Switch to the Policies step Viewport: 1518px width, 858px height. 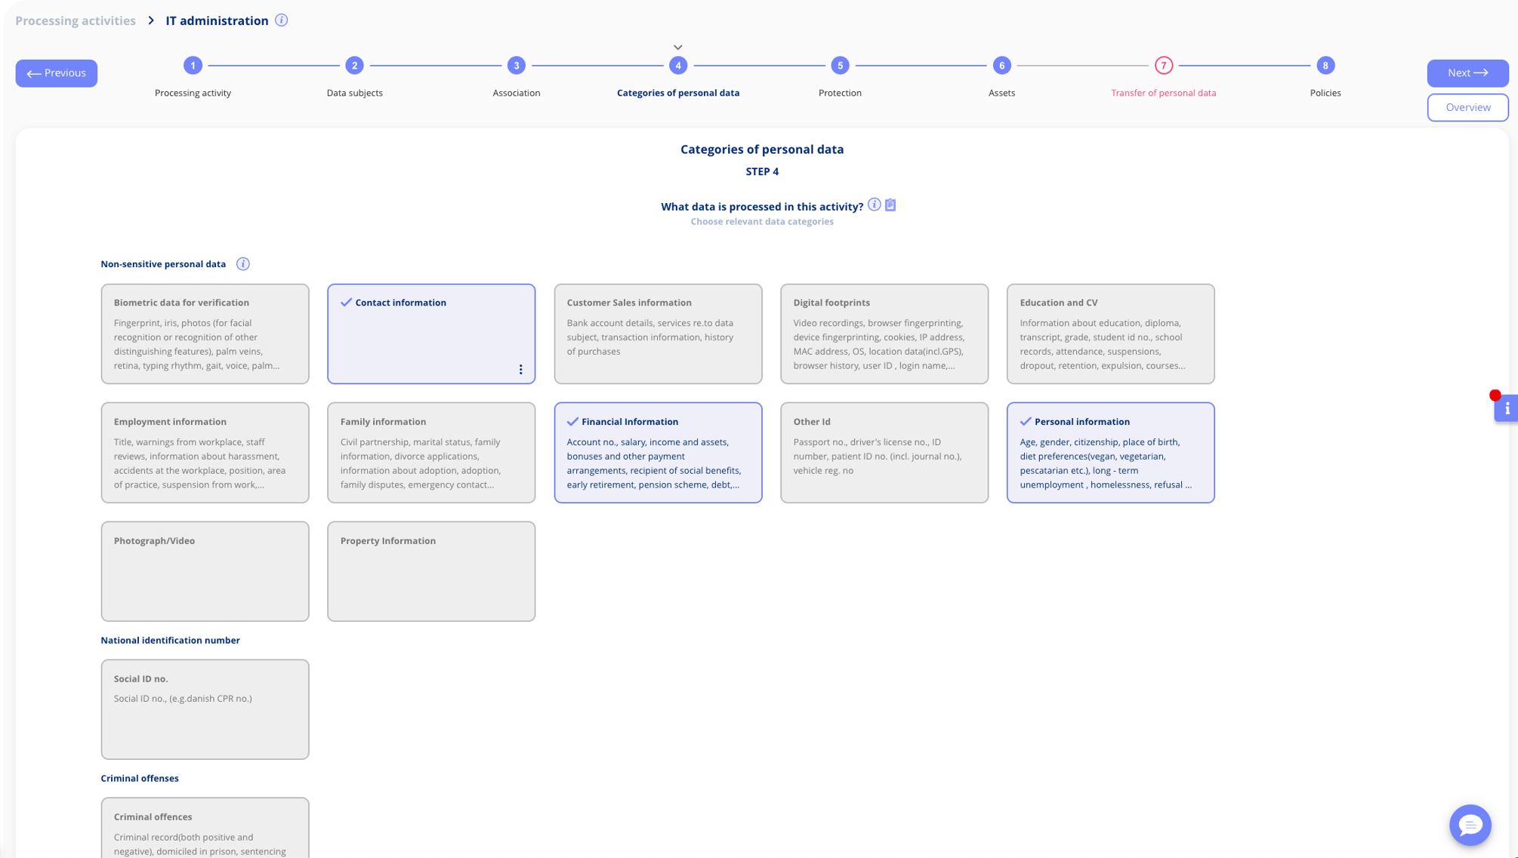1325,66
